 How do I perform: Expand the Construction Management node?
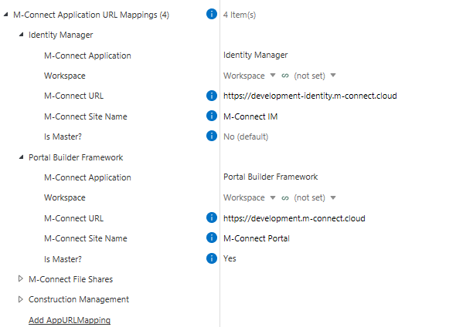click(x=20, y=299)
